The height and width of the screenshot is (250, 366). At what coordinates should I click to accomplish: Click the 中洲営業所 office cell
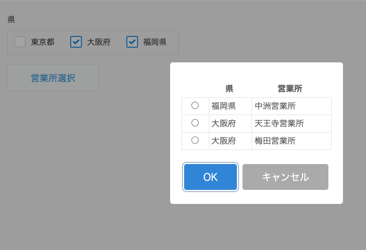pos(291,106)
